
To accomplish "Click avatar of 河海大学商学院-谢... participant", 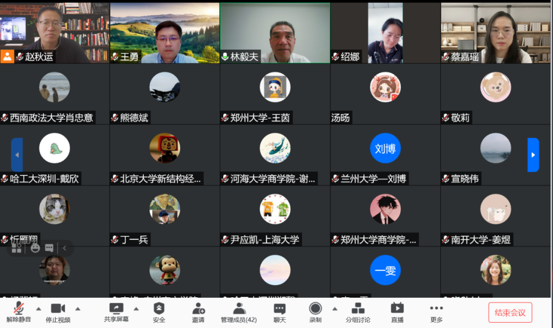I will (275, 148).
